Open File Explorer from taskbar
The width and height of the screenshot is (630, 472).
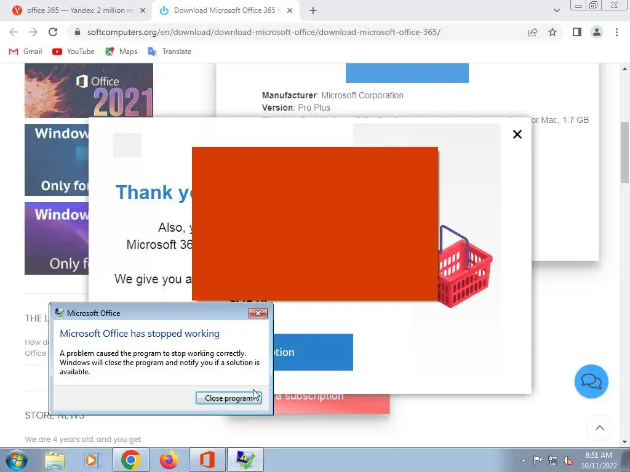point(55,460)
